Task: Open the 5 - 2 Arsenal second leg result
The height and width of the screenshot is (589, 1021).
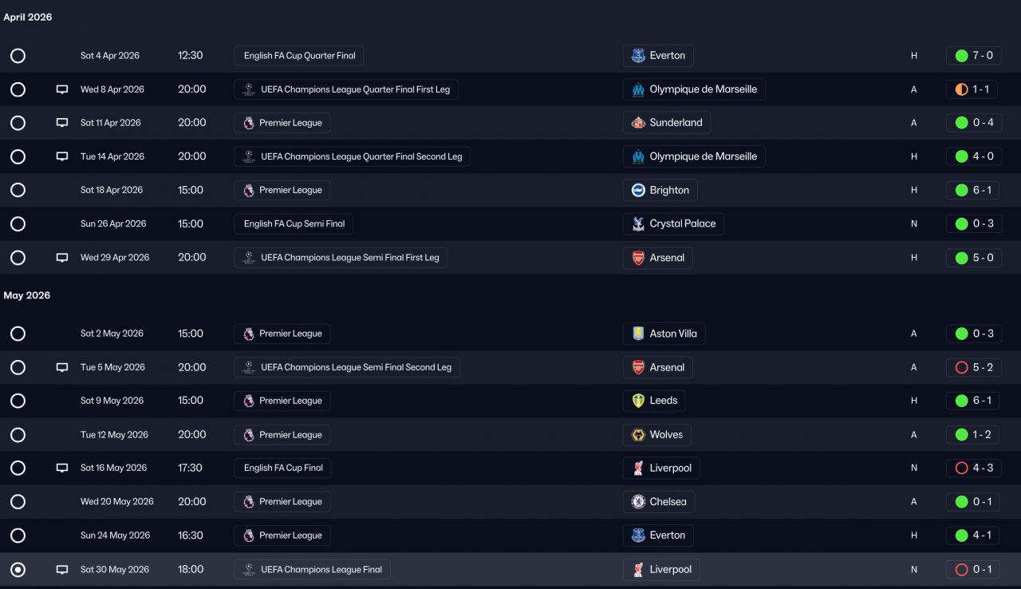Action: pos(973,367)
